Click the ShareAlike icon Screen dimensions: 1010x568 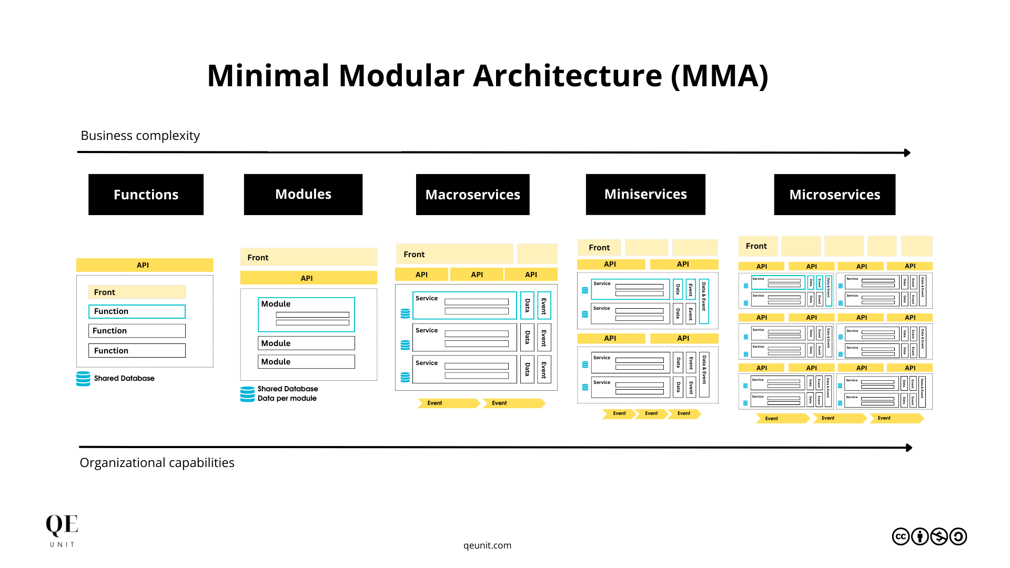coord(957,537)
